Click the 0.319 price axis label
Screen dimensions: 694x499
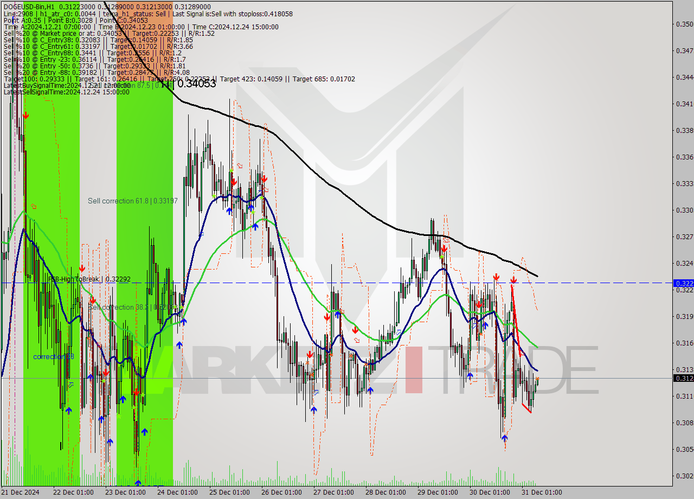coord(684,316)
